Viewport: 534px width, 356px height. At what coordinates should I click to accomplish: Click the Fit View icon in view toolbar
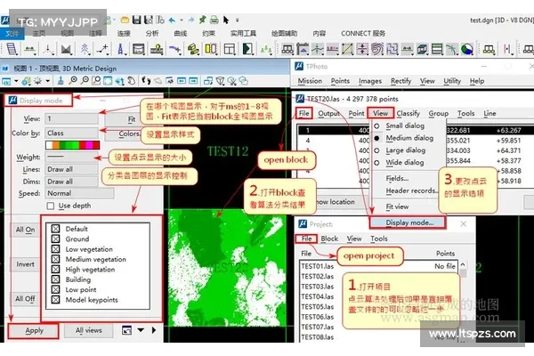point(108,81)
